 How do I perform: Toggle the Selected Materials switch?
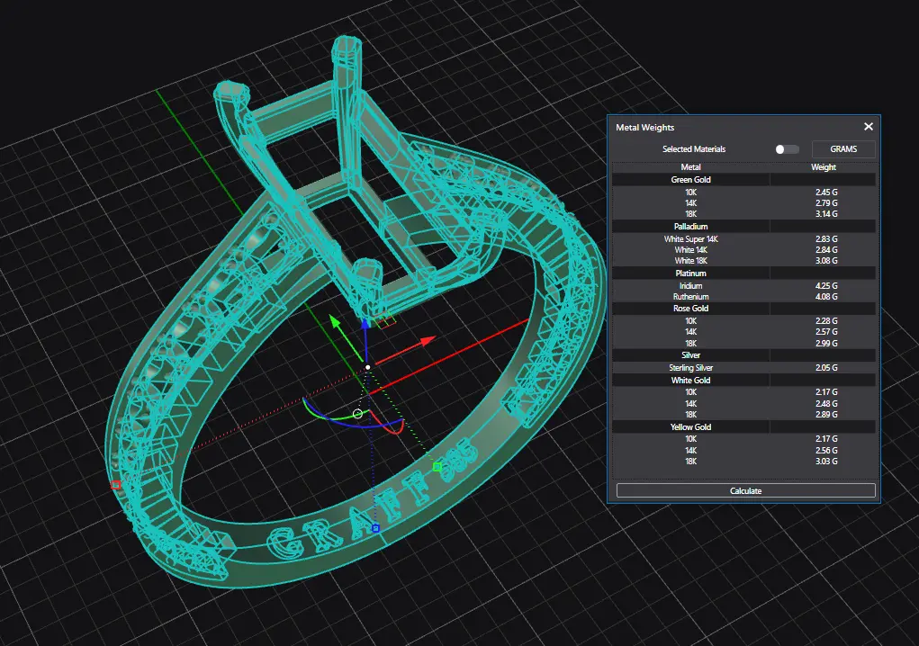[x=788, y=149]
